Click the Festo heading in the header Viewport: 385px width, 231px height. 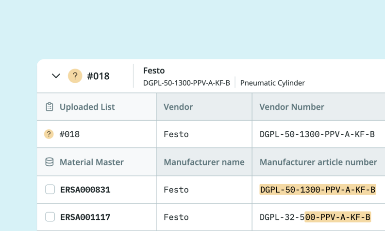pyautogui.click(x=154, y=71)
